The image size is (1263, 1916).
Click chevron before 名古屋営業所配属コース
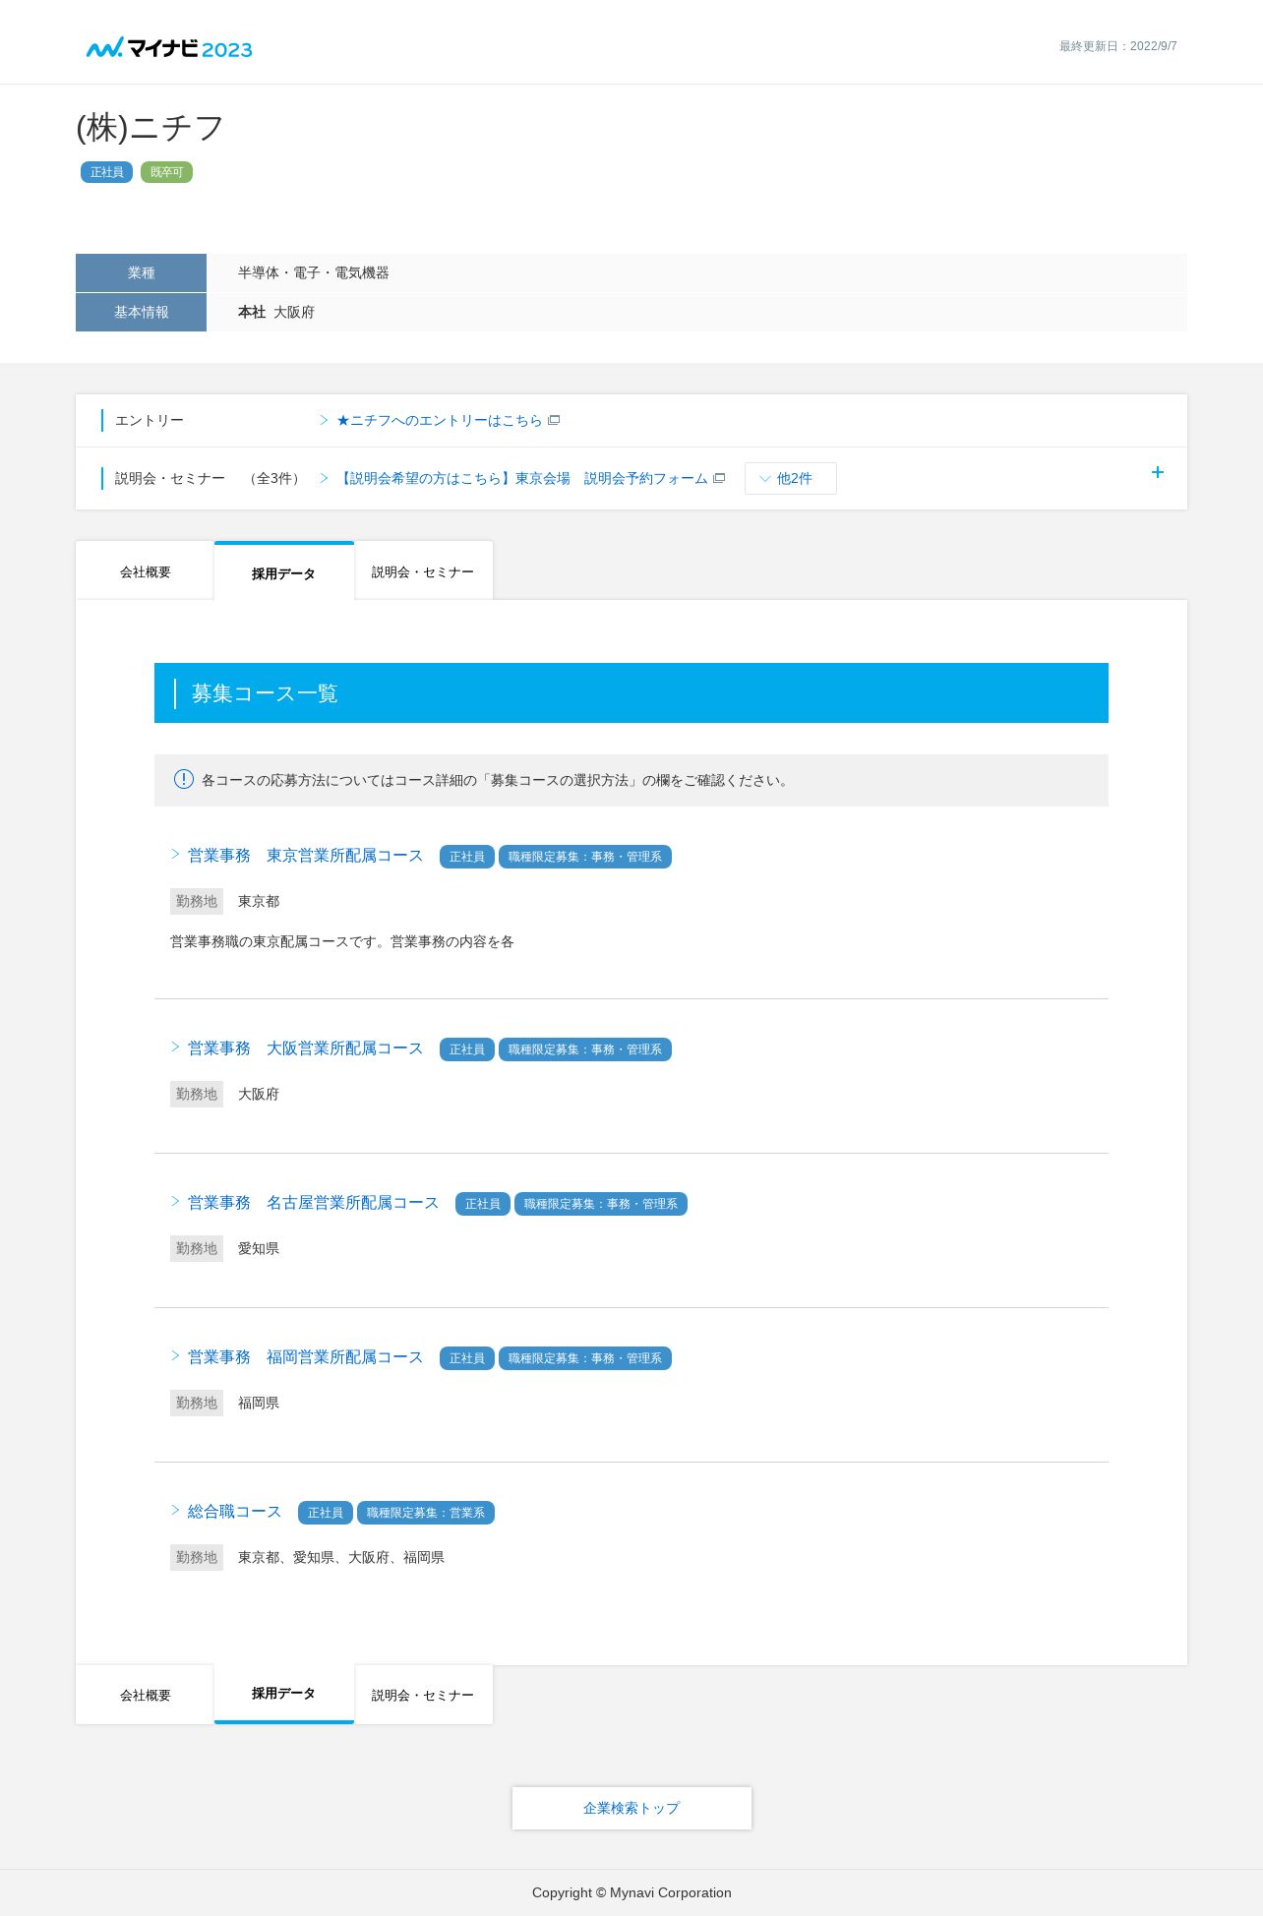(x=175, y=1201)
